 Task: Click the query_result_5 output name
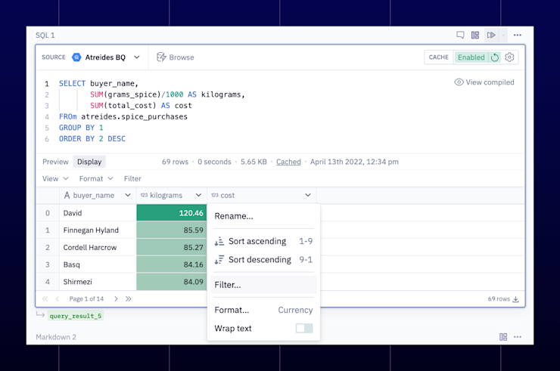pos(76,316)
